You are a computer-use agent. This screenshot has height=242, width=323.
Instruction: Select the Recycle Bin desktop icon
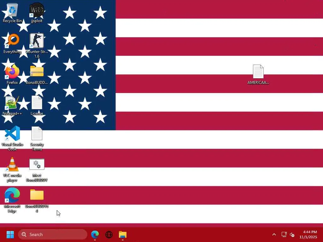pos(12,13)
